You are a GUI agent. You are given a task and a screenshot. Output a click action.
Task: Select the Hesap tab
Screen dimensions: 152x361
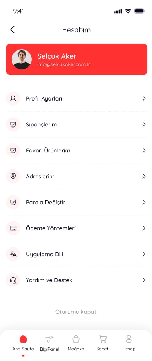point(129,343)
